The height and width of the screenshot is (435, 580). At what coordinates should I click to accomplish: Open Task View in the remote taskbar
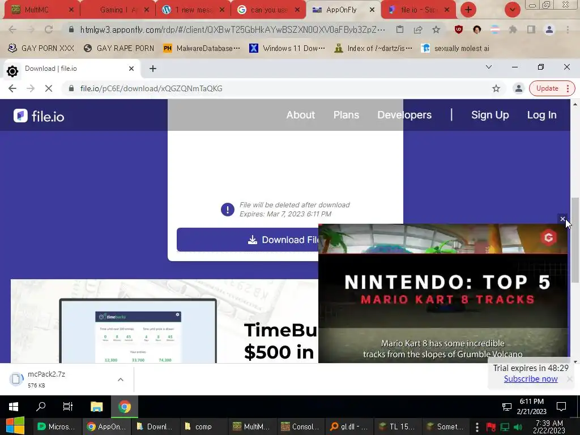[x=68, y=407]
